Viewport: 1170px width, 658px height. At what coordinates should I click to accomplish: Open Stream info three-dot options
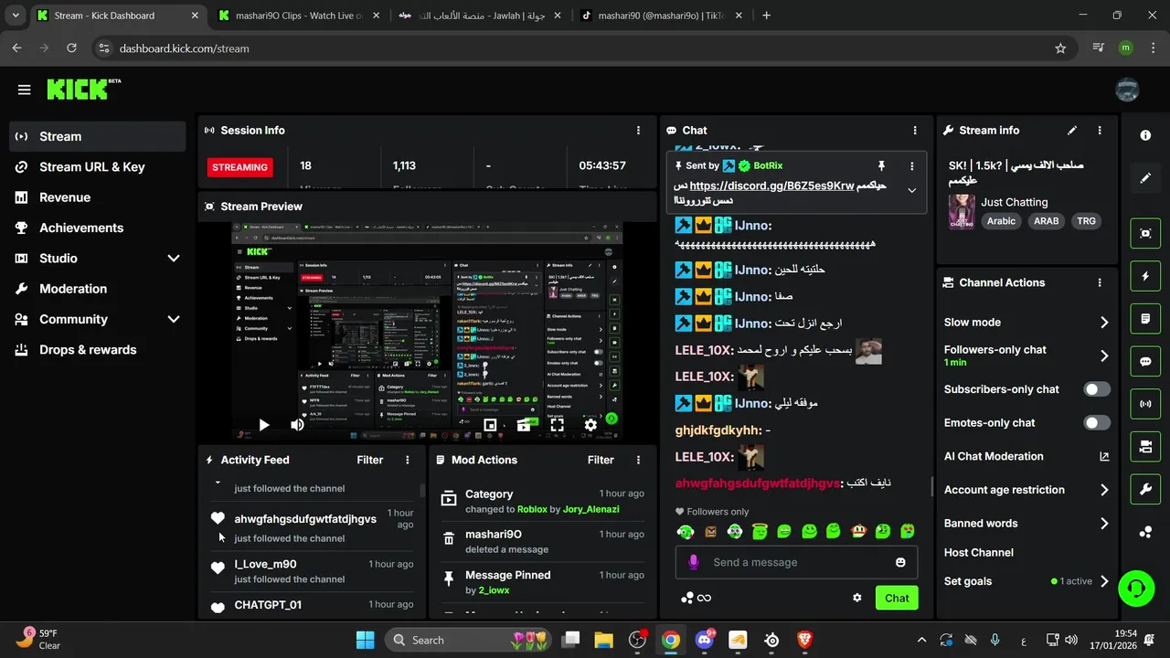(1100, 131)
